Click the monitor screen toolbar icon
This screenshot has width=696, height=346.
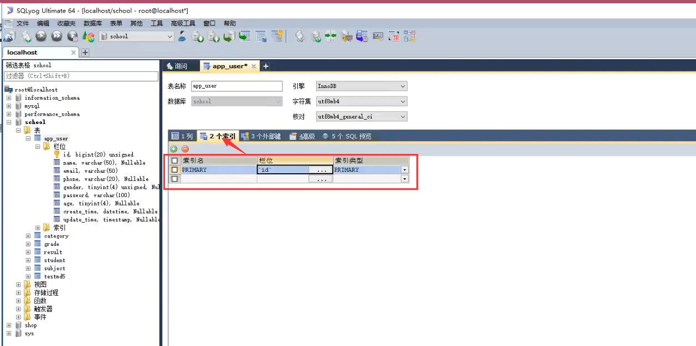378,37
